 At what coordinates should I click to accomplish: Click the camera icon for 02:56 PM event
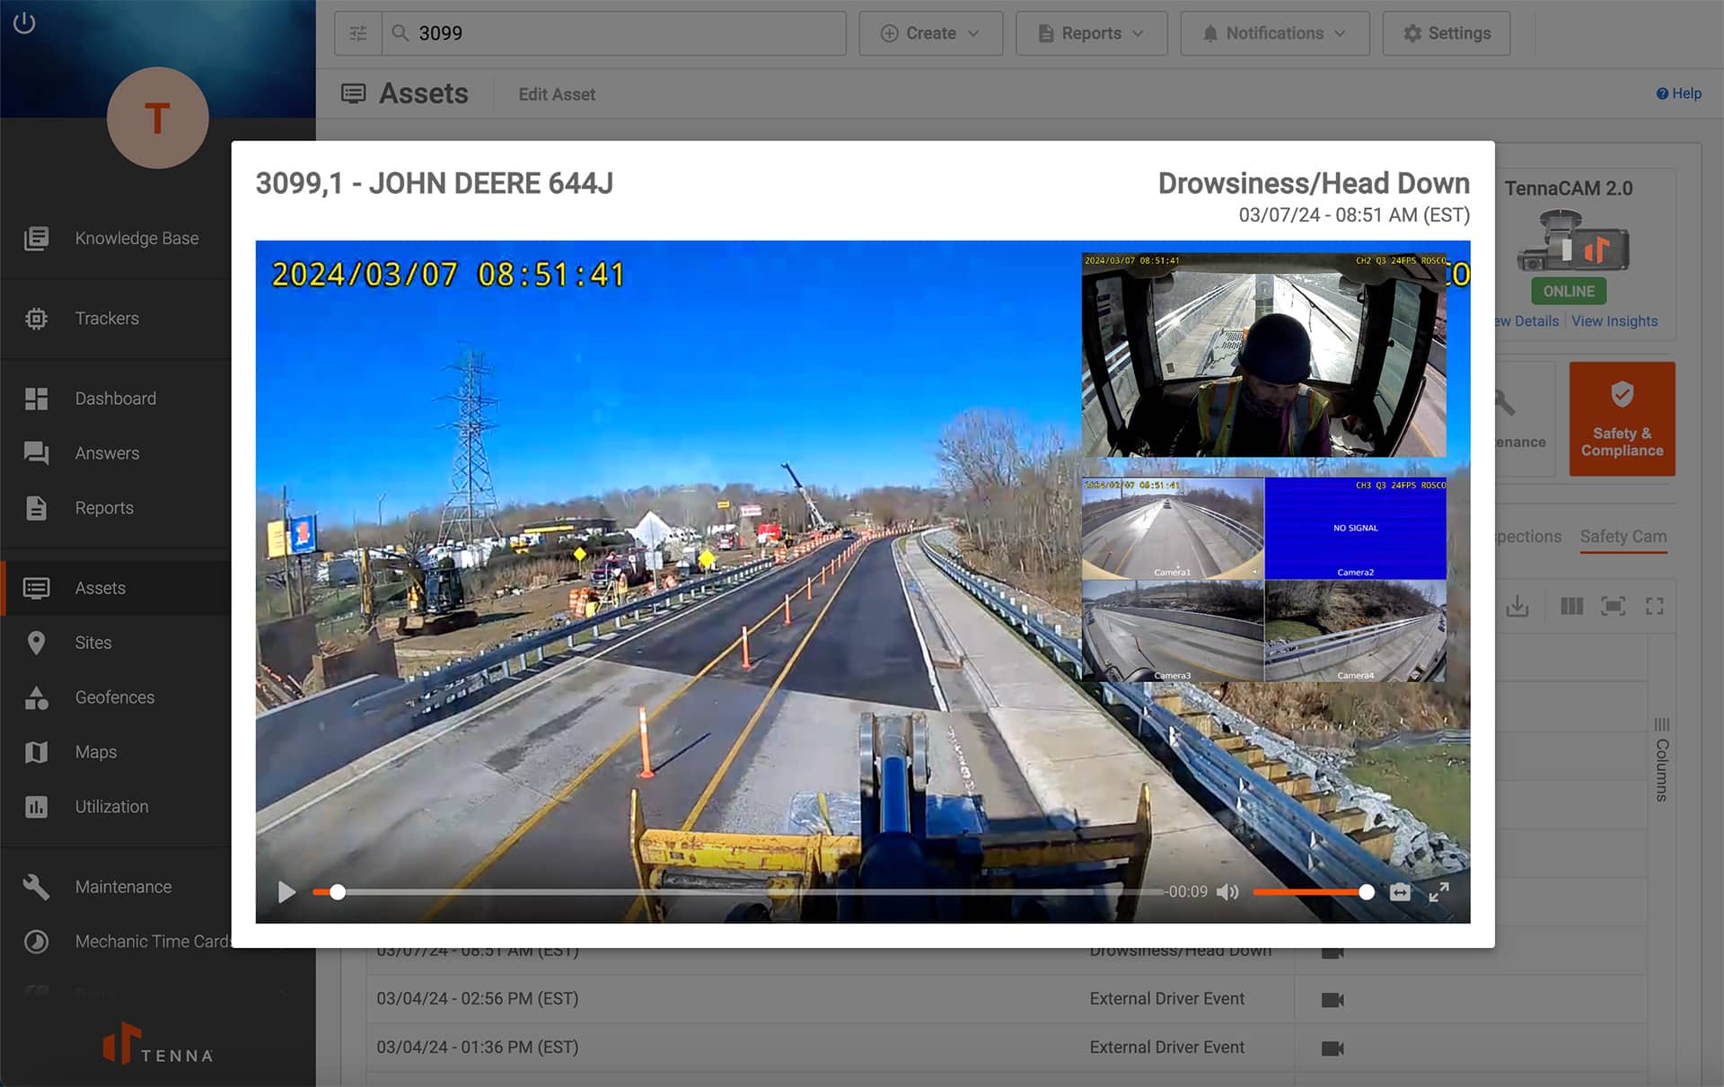[x=1333, y=1000]
